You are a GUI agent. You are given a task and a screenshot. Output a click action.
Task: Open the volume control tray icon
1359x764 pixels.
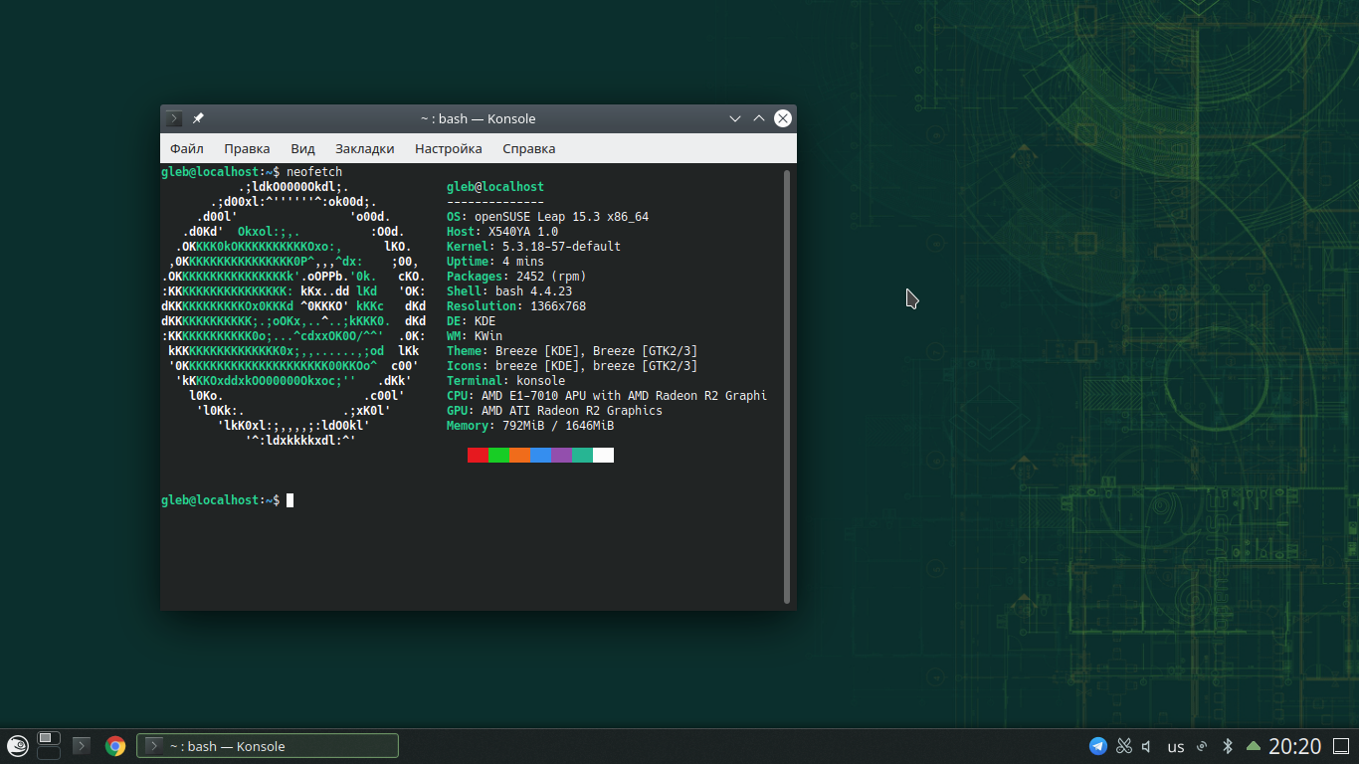[1147, 746]
